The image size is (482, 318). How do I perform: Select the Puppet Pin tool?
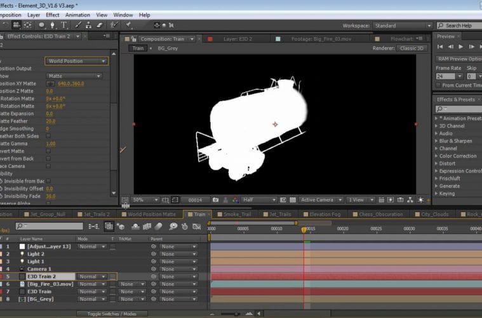click(x=128, y=25)
